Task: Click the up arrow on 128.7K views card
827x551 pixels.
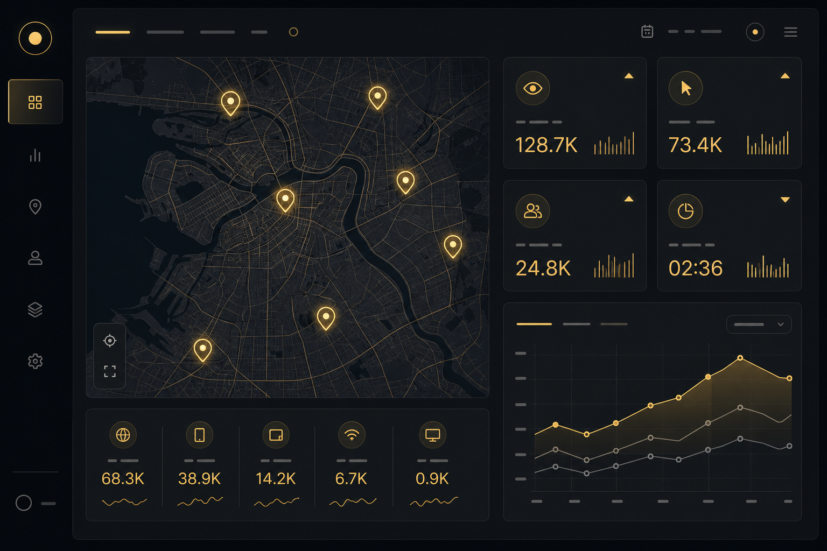Action: point(628,76)
